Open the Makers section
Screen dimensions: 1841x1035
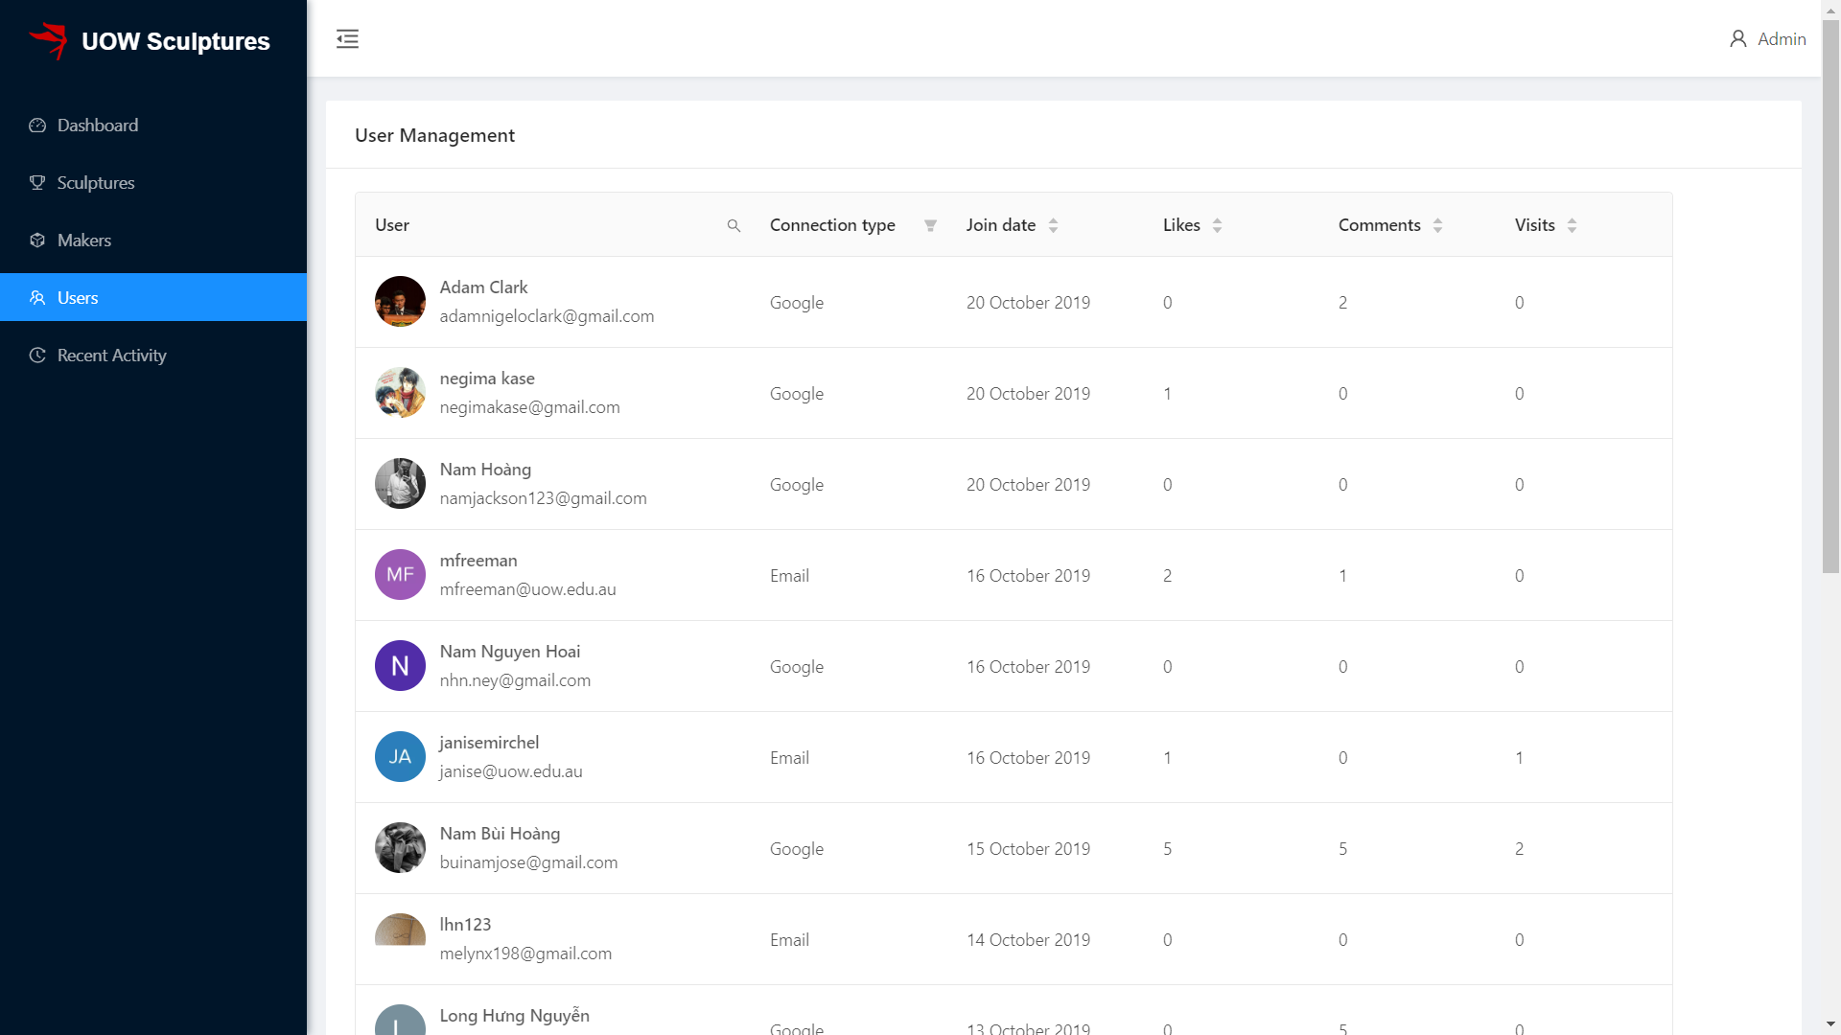click(x=83, y=241)
